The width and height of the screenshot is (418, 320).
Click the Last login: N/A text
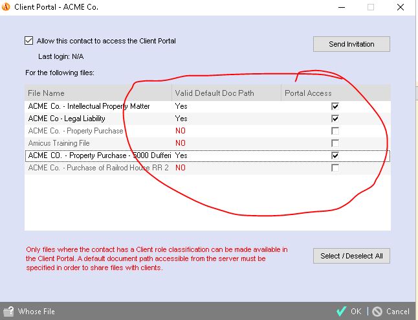[61, 56]
